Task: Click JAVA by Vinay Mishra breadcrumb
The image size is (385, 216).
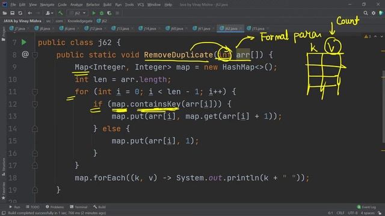Action: (22, 21)
